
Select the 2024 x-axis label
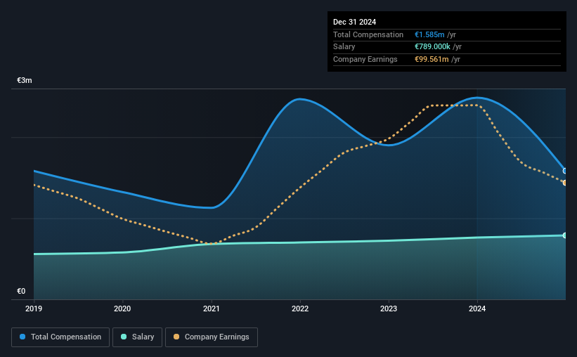pos(477,309)
